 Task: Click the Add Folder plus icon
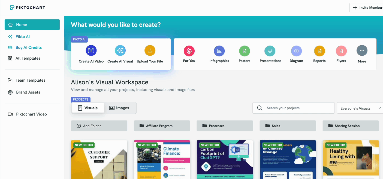[79, 126]
